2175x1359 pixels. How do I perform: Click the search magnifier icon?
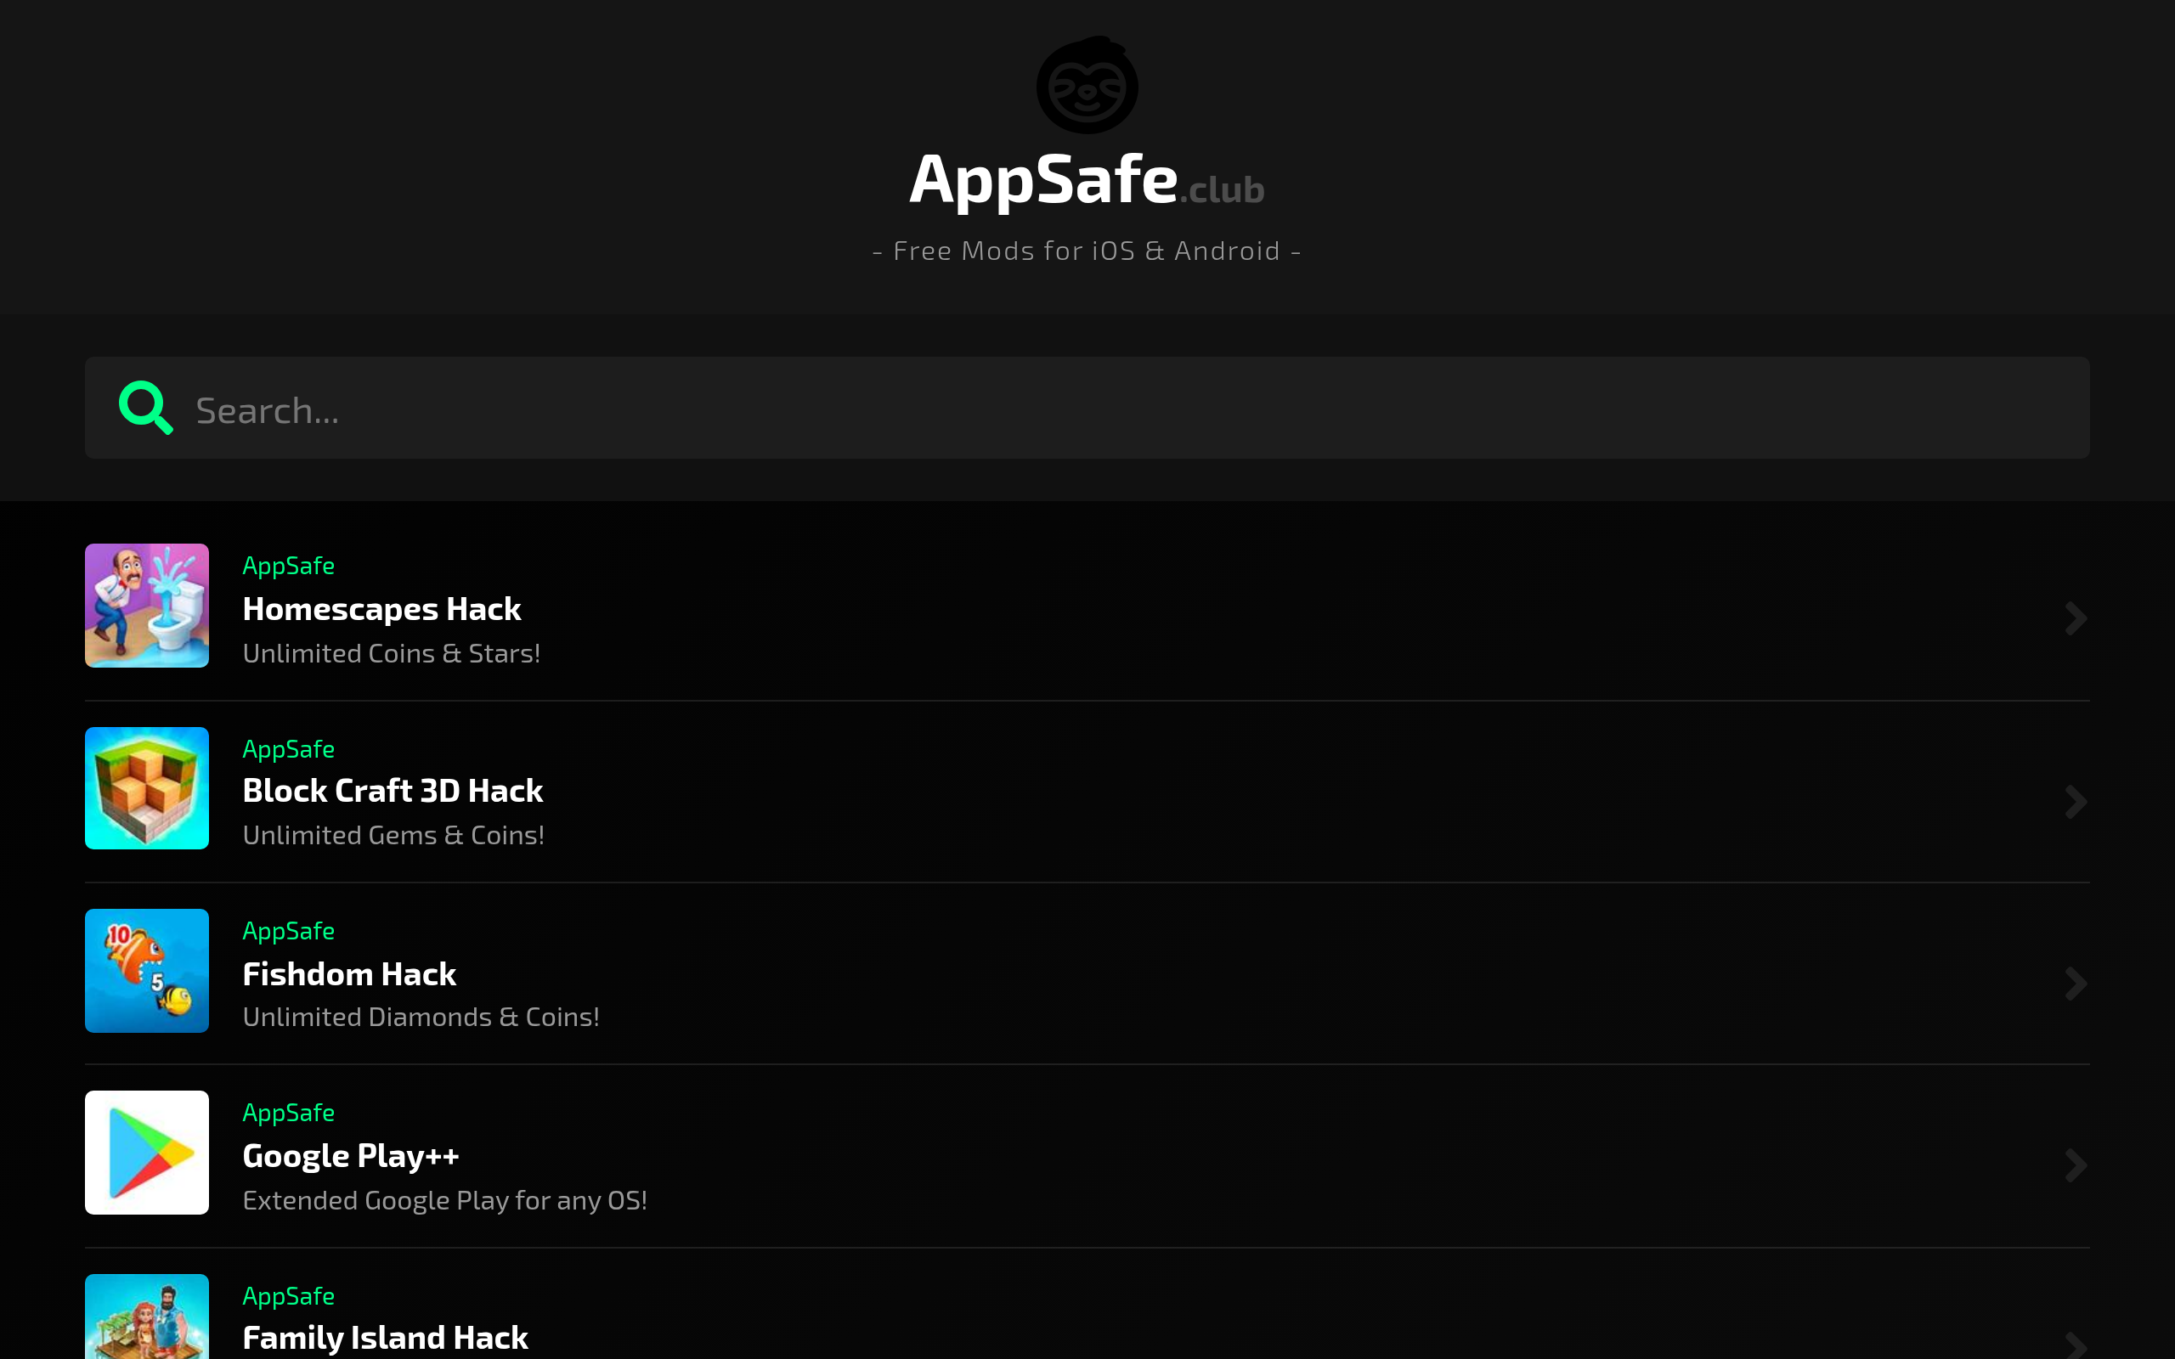tap(144, 407)
